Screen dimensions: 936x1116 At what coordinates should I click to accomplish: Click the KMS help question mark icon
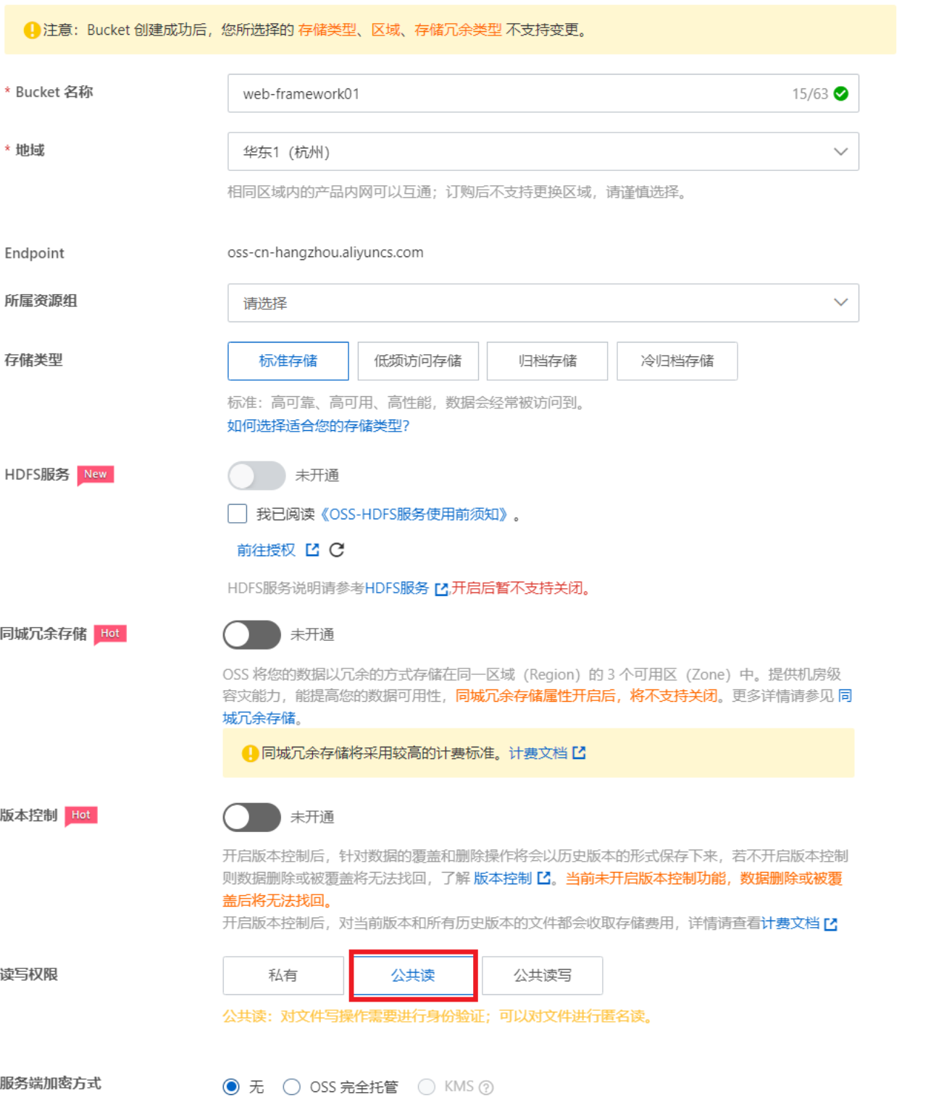[x=487, y=1087]
